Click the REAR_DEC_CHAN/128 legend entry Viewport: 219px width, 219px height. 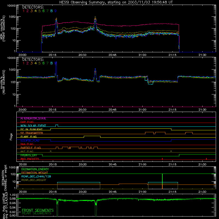point(36,176)
